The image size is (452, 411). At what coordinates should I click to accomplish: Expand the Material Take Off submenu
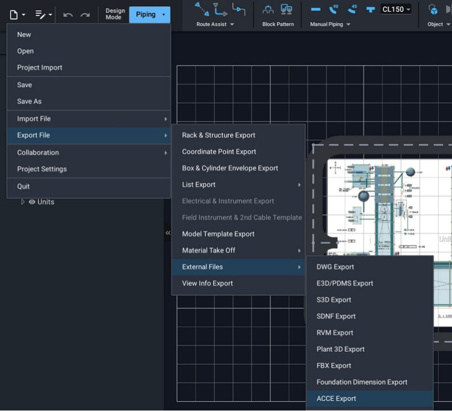[x=299, y=250]
